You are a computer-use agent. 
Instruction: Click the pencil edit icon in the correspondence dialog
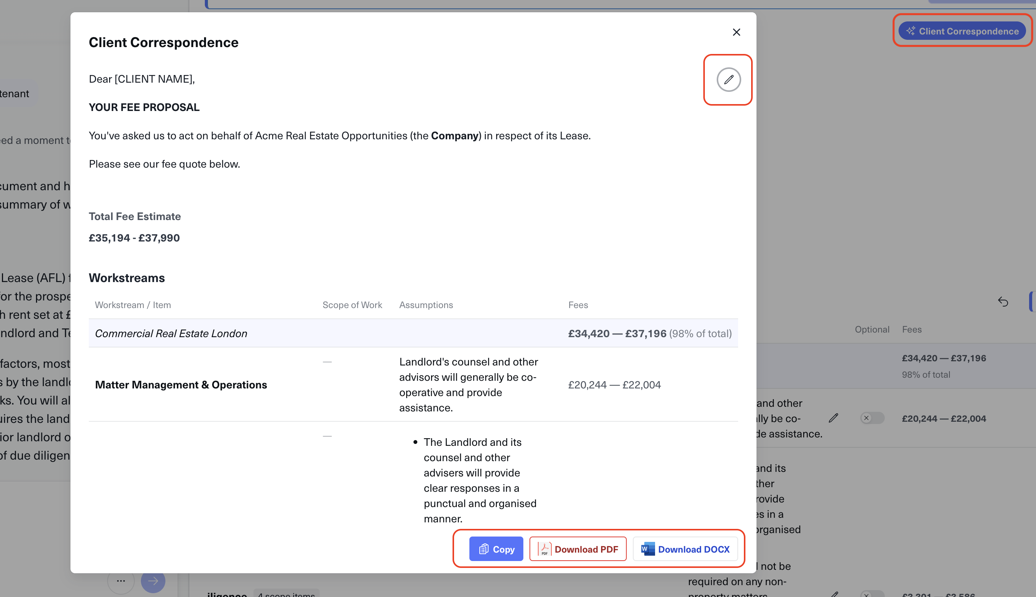tap(728, 80)
